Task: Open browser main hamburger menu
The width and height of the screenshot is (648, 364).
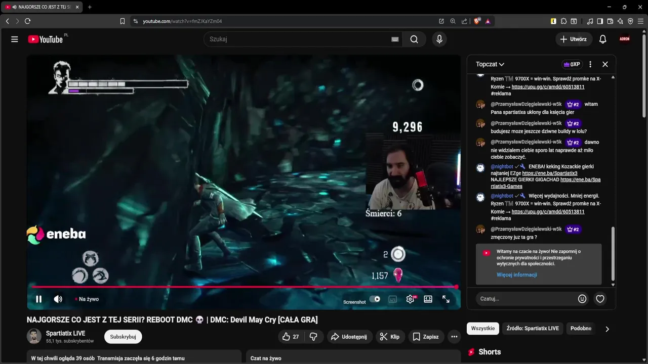Action: (640, 21)
